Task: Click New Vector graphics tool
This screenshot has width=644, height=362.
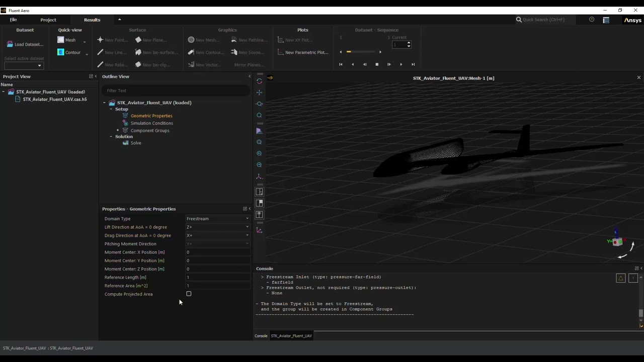Action: (204, 64)
